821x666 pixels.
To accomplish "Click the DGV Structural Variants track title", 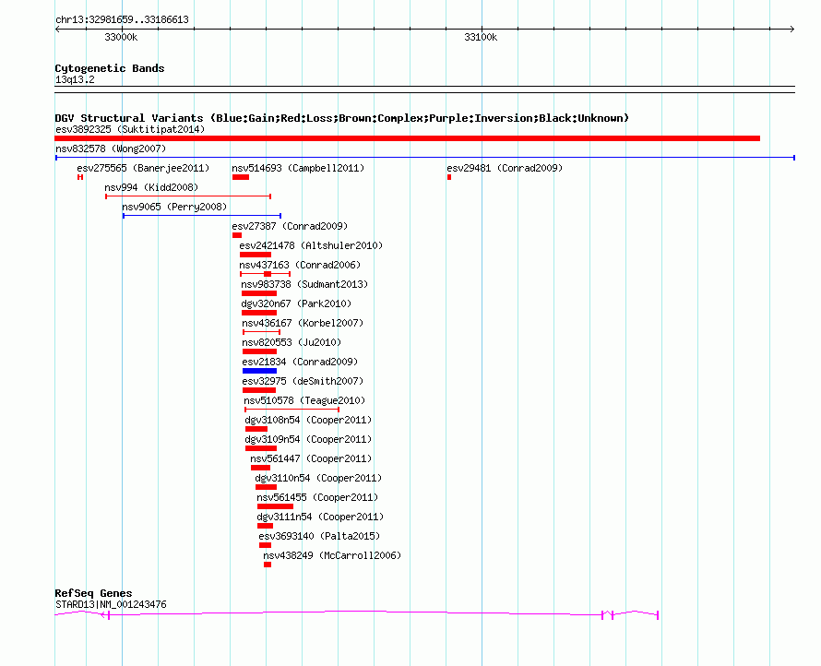I will [341, 118].
